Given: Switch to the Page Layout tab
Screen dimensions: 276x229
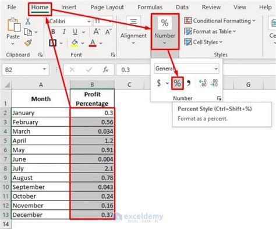Looking at the screenshot, I should (x=107, y=8).
